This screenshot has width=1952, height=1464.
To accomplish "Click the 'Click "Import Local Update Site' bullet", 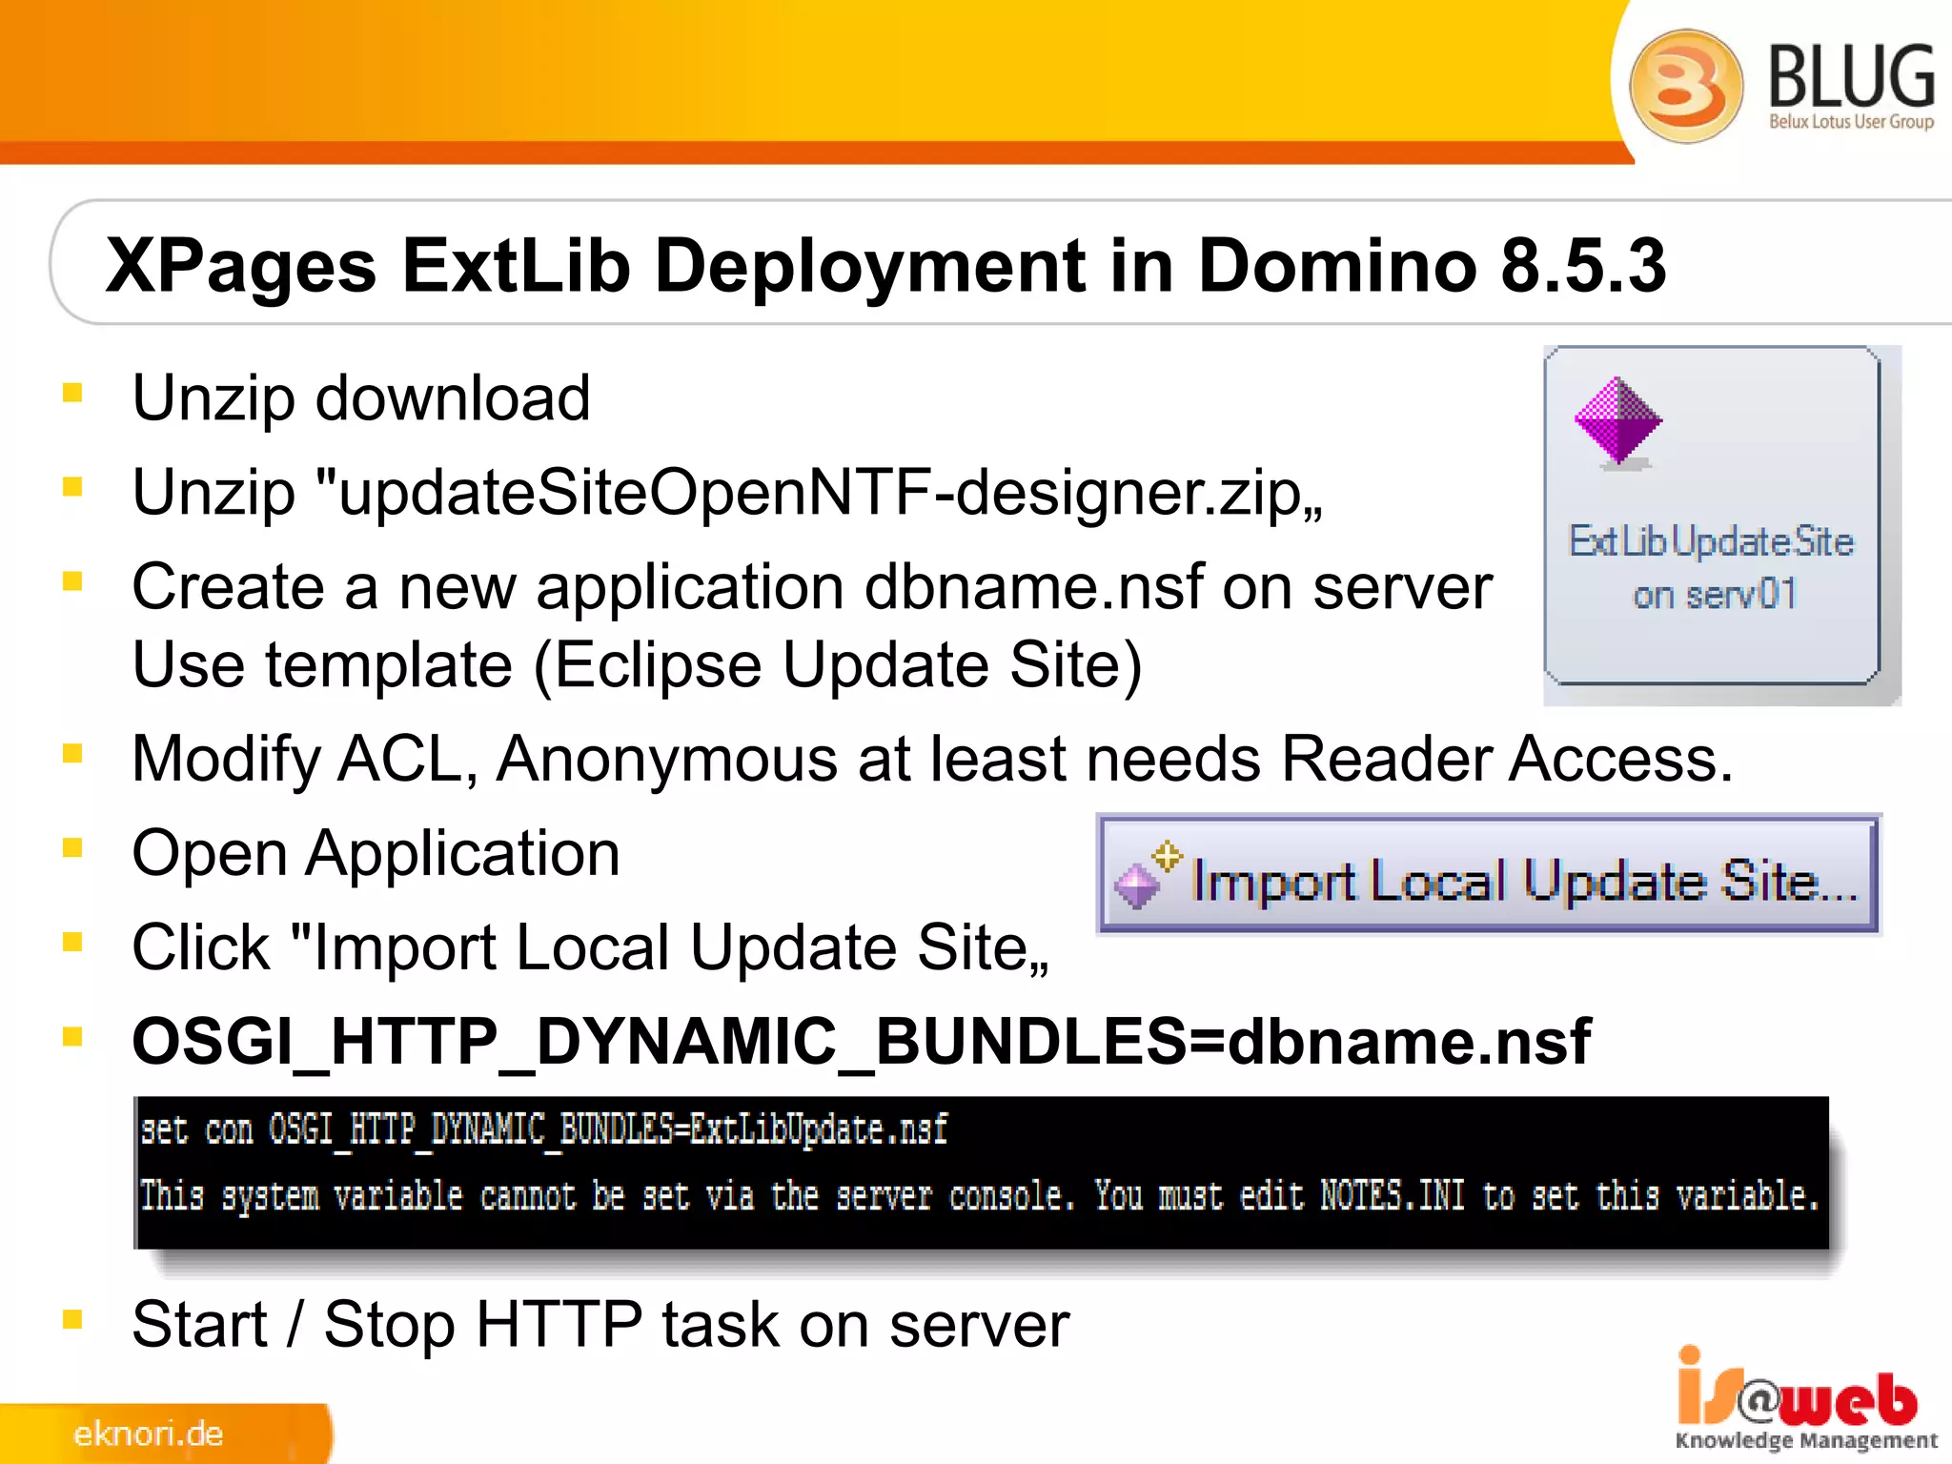I will [x=591, y=948].
